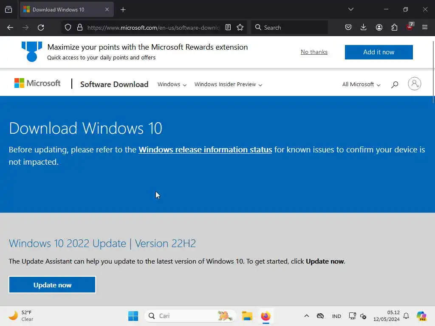The image size is (435, 326).
Task: Click the Microsoft Rewards badge icon
Action: point(32,51)
